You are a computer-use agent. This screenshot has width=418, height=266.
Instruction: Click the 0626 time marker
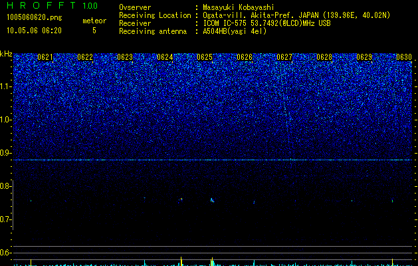click(245, 57)
